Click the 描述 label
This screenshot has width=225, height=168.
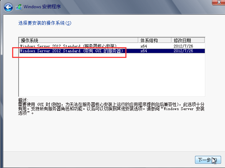[23, 100]
